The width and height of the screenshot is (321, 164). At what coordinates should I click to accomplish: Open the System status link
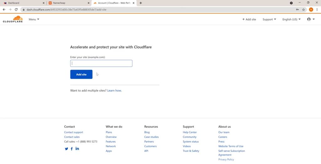pyautogui.click(x=191, y=142)
